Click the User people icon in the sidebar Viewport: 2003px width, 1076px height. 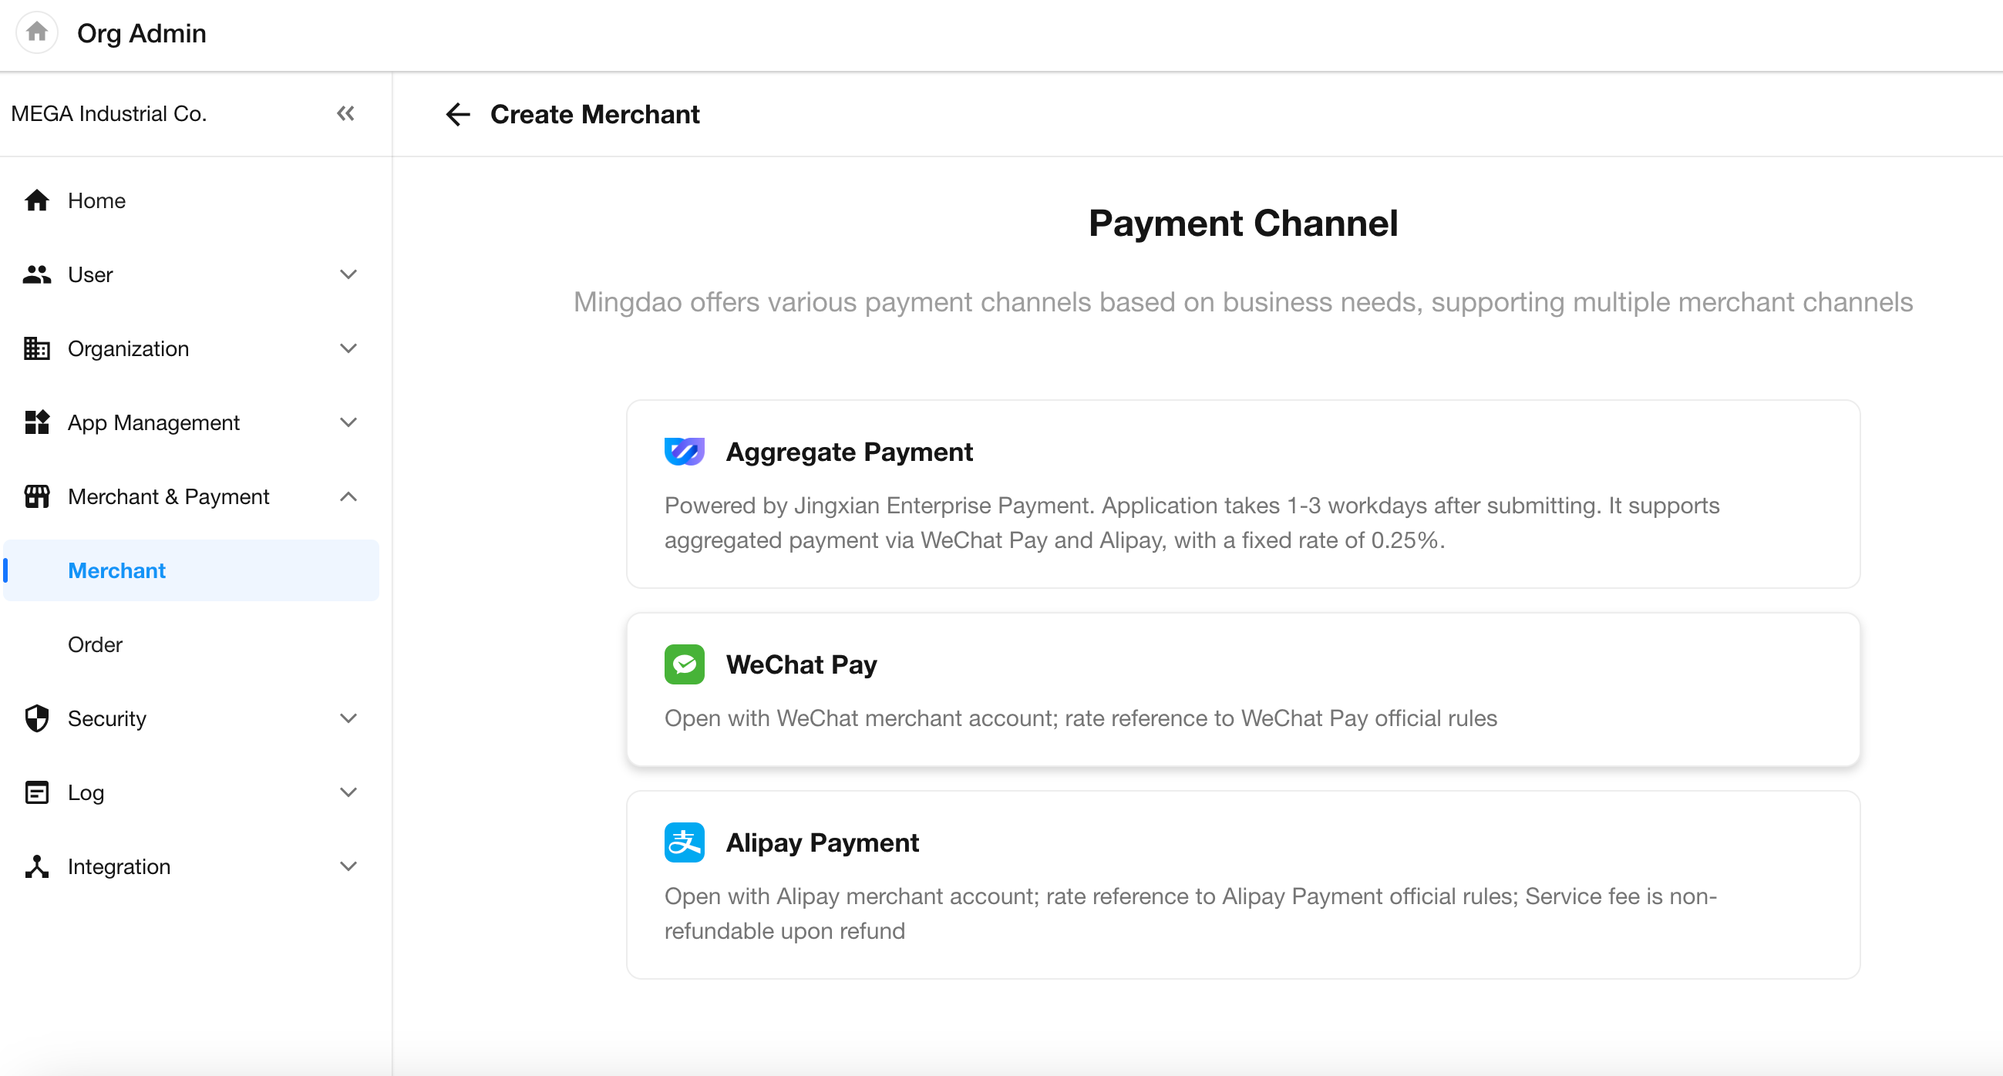click(36, 274)
